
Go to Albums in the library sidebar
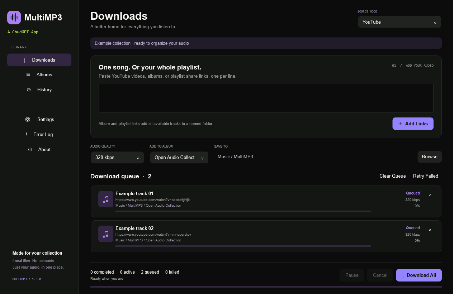[39, 75]
